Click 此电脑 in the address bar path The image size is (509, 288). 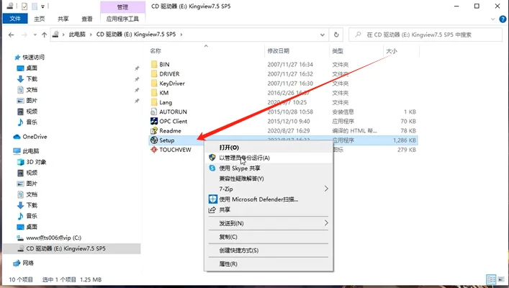77,35
